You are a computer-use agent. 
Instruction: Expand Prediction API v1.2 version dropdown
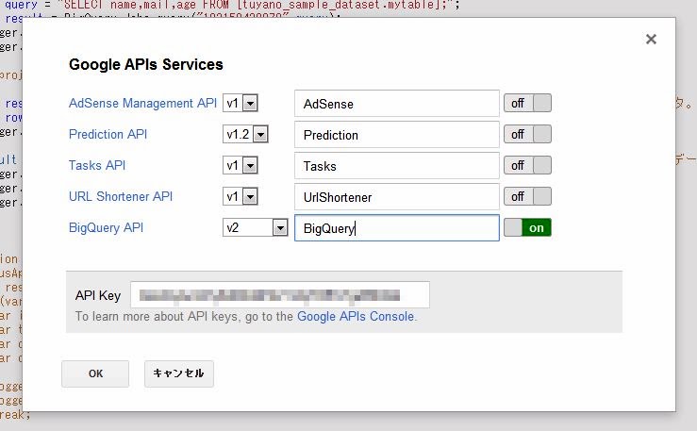[x=246, y=135]
